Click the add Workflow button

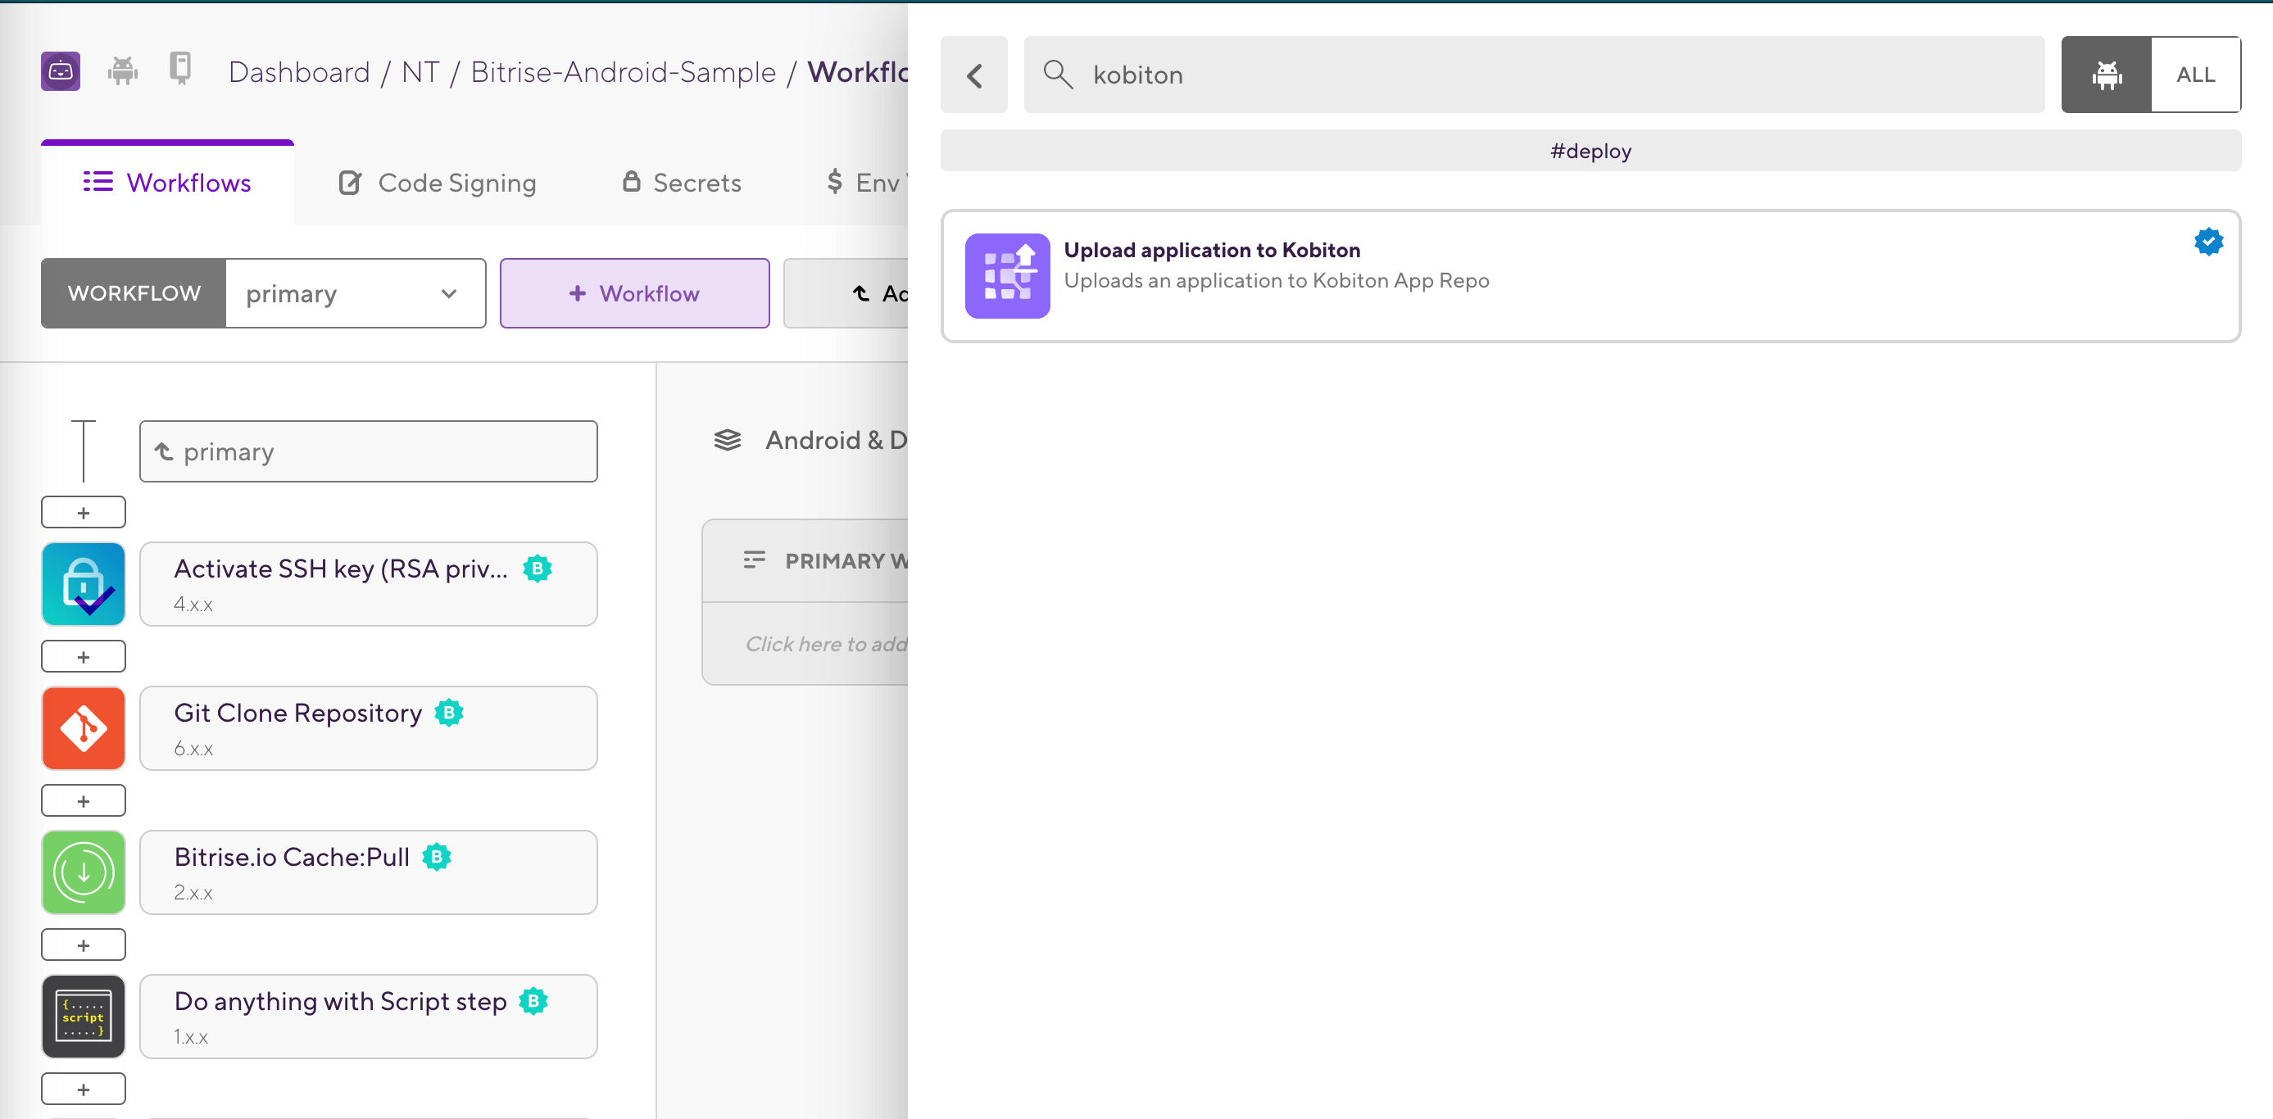[x=634, y=294]
